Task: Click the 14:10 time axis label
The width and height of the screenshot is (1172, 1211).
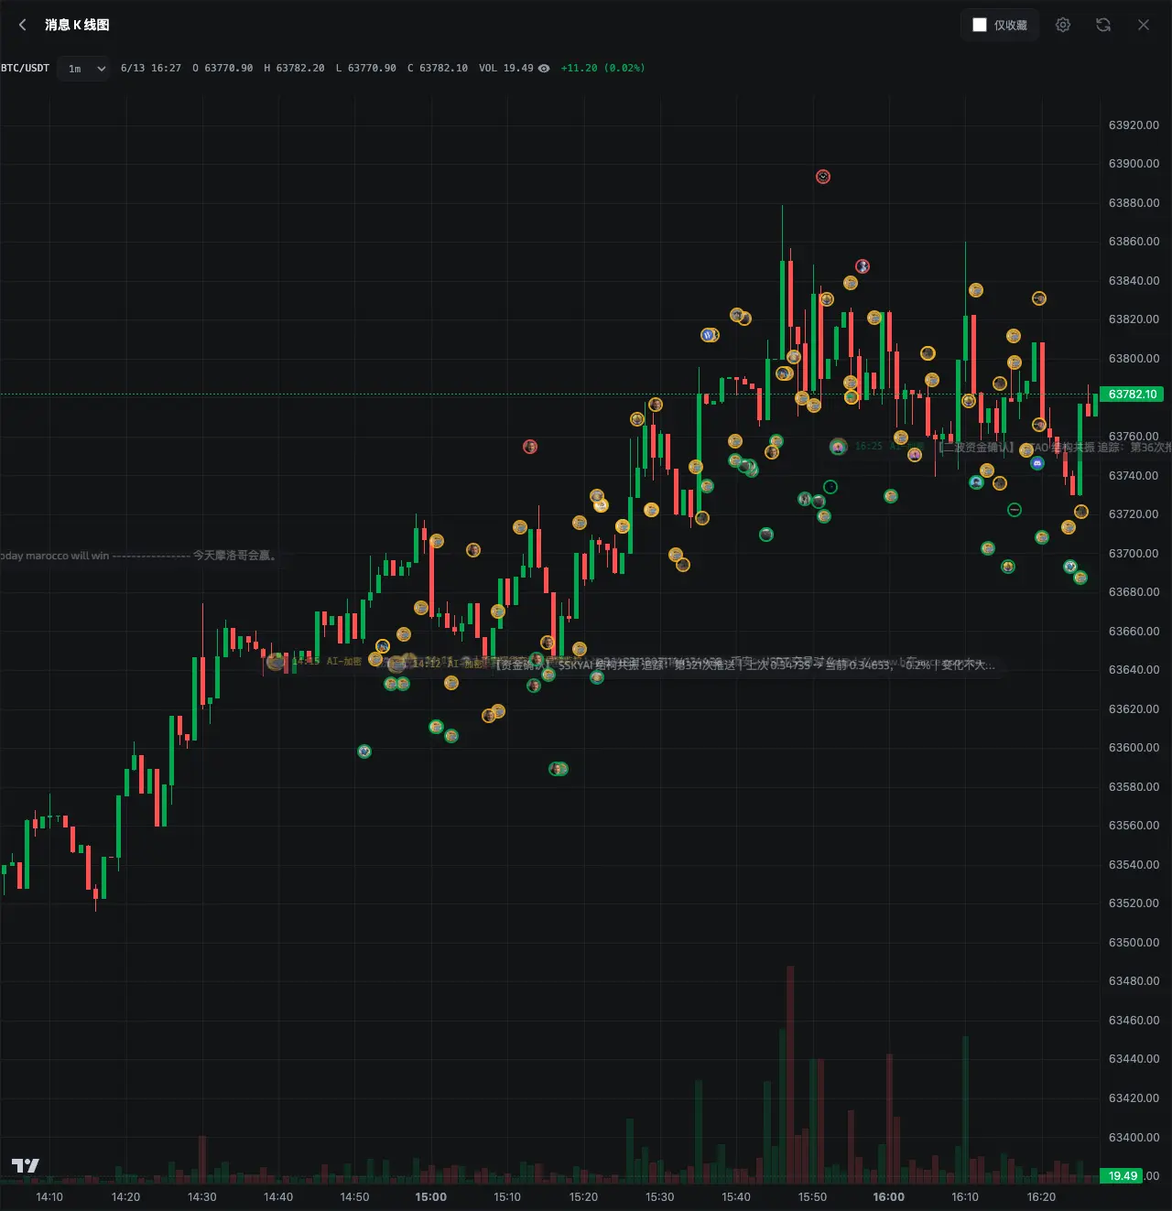Action: coord(49,1197)
